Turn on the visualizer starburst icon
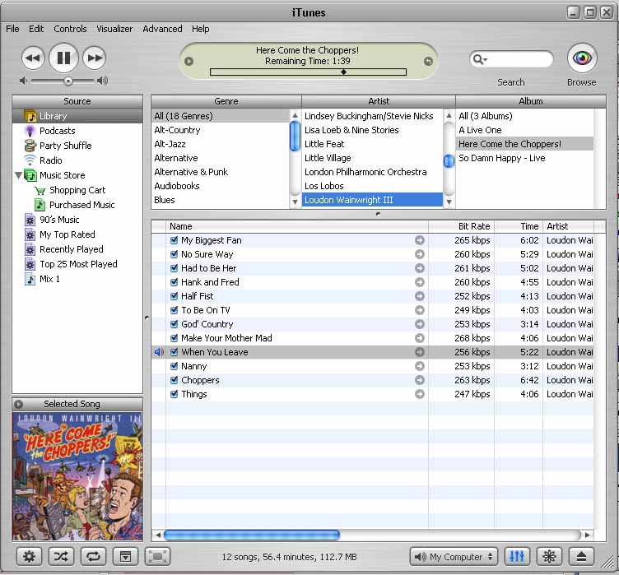 point(550,556)
